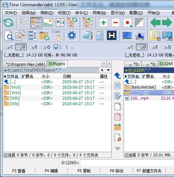Open the 导航(D) menu
Screen dimensions: 174x177
[47, 13]
